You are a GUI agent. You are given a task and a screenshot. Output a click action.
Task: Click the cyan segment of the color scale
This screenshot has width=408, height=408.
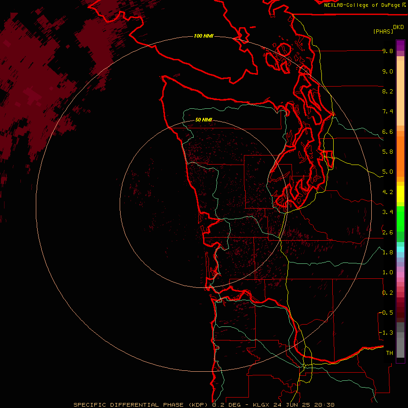(x=400, y=249)
